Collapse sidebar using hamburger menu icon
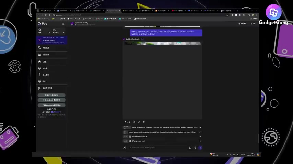Image resolution: width=293 pixels, height=164 pixels. click(63, 24)
